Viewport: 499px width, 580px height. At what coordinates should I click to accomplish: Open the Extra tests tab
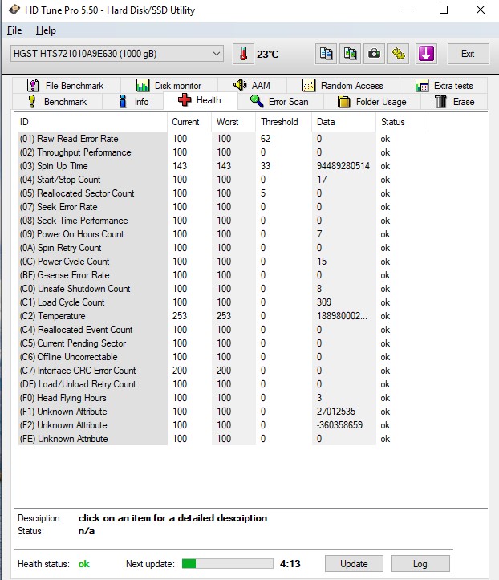[x=444, y=86]
